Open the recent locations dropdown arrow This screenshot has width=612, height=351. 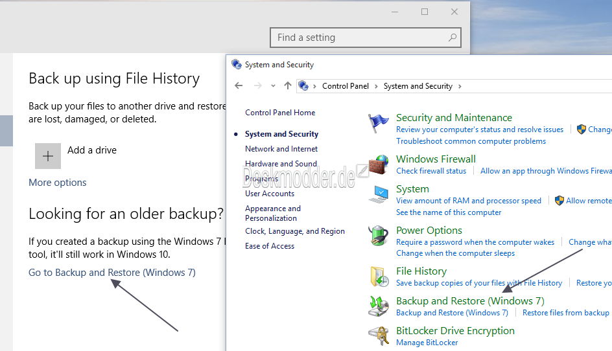point(273,86)
